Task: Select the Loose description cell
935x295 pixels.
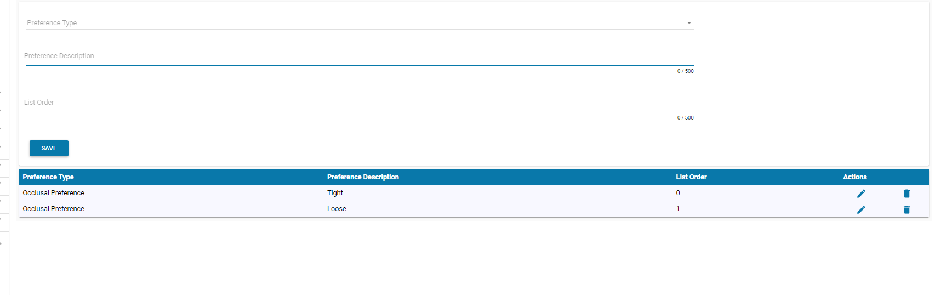Action: 337,209
